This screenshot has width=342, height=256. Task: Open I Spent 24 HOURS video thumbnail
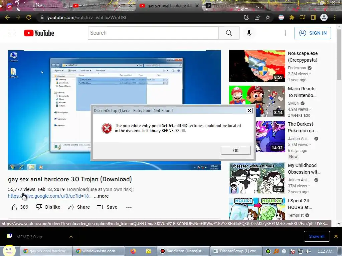tap(257, 209)
